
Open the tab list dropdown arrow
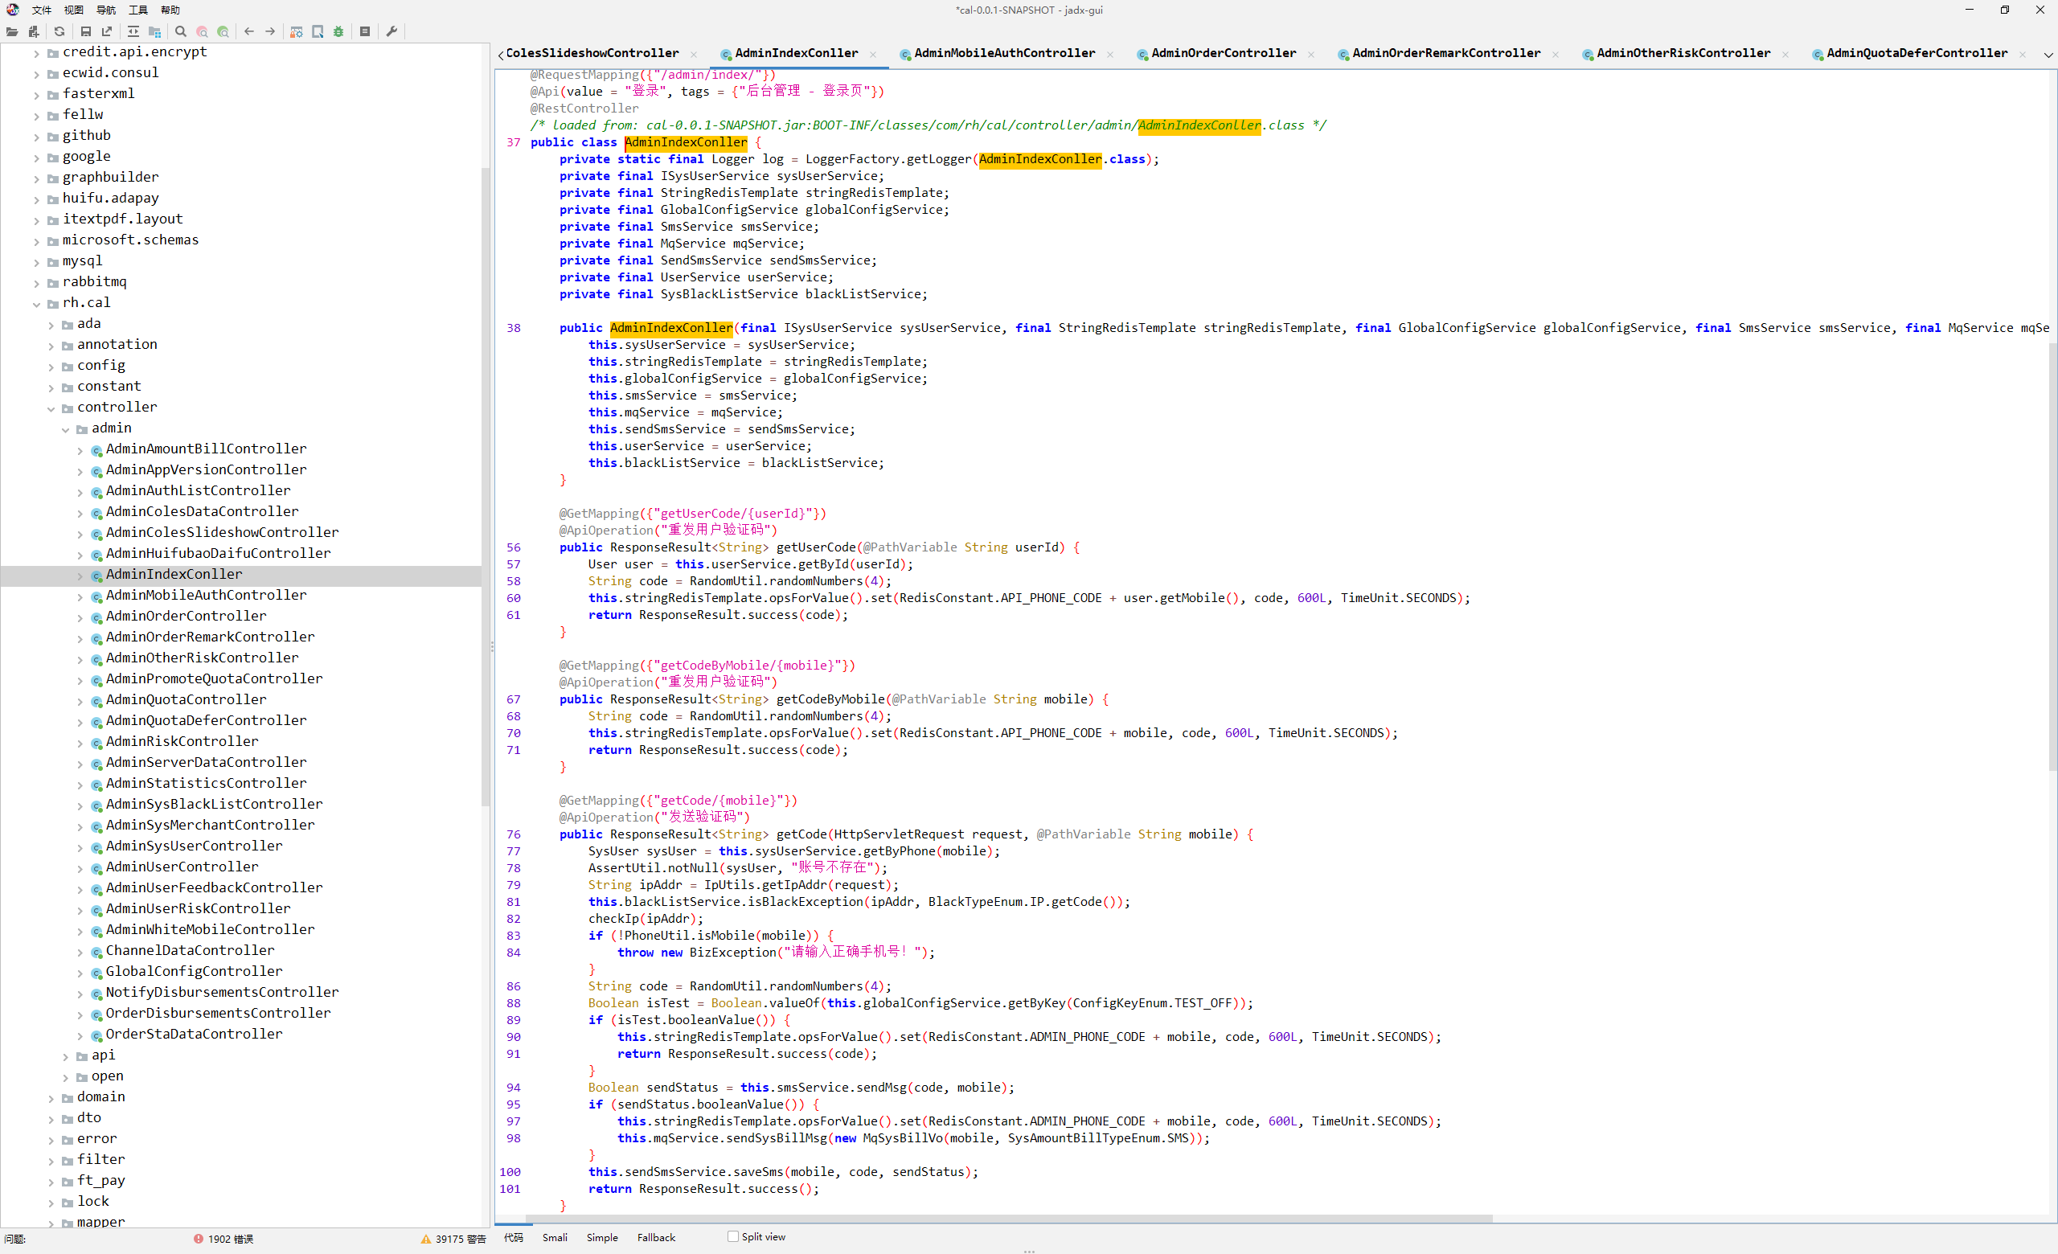click(x=2048, y=55)
